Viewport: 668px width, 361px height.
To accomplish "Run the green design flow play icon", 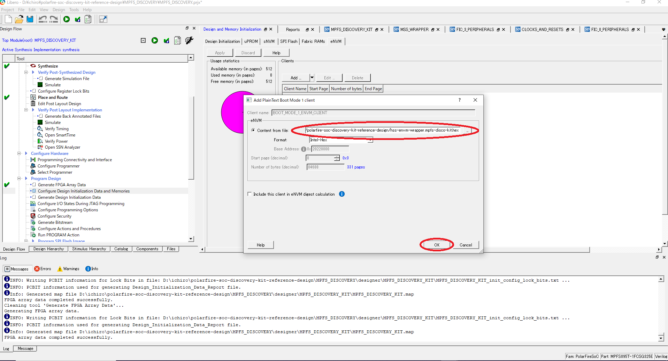I will [x=155, y=40].
